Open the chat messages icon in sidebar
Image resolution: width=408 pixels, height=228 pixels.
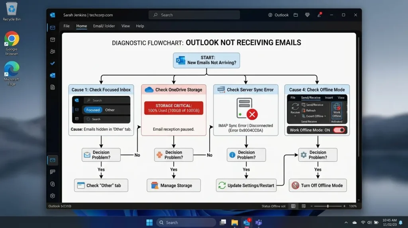point(53,172)
